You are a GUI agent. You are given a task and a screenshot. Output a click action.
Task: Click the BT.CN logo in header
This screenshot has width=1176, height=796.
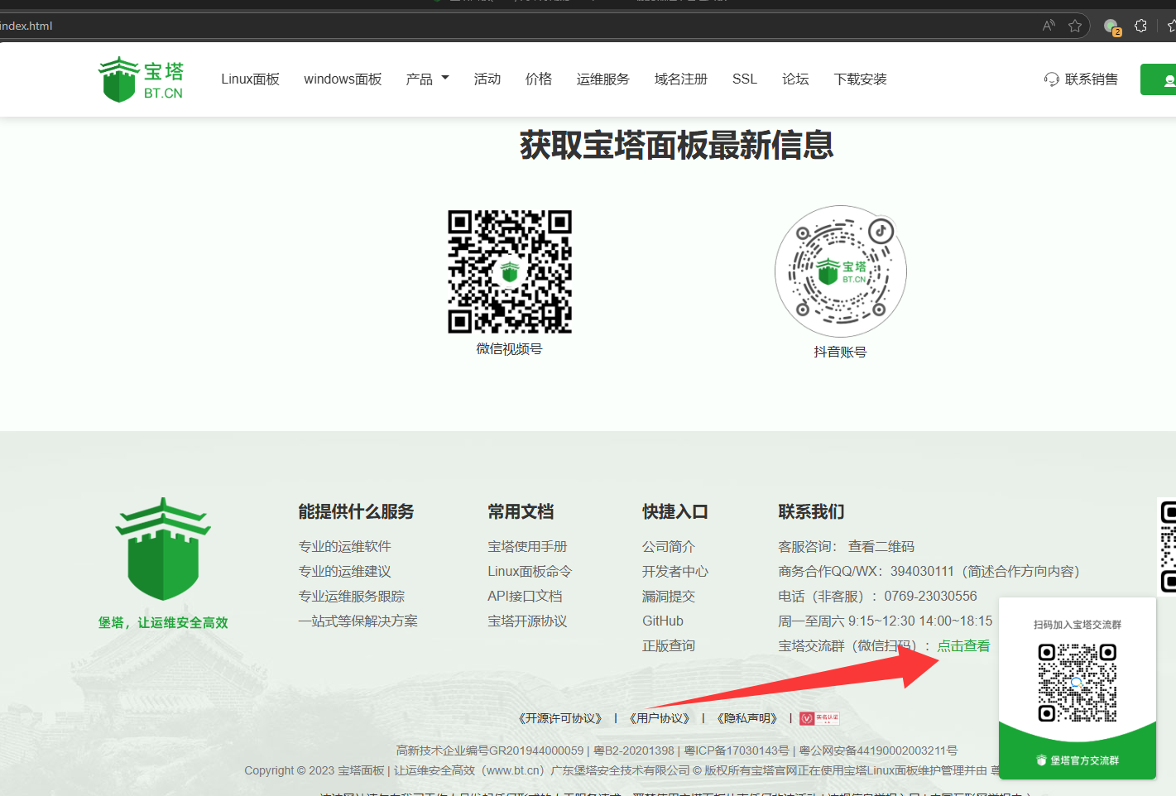pyautogui.click(x=141, y=79)
